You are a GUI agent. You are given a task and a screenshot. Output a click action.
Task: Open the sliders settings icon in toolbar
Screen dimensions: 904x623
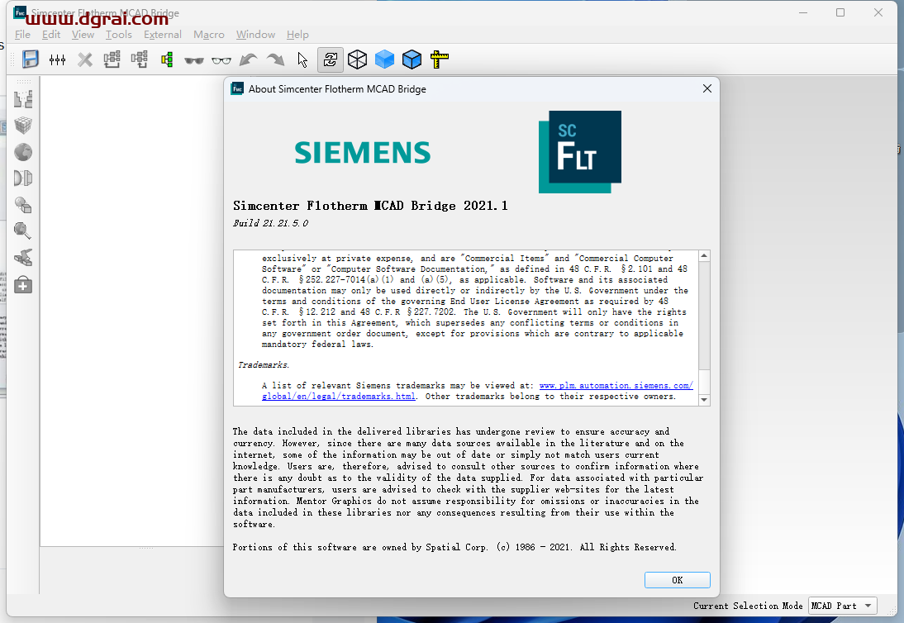pos(57,59)
